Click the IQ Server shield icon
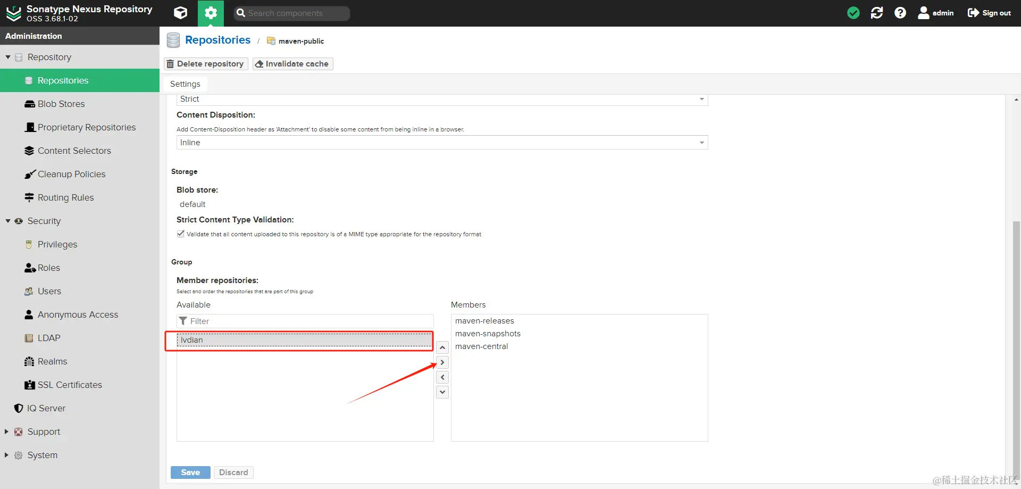This screenshot has width=1021, height=489. (x=19, y=408)
